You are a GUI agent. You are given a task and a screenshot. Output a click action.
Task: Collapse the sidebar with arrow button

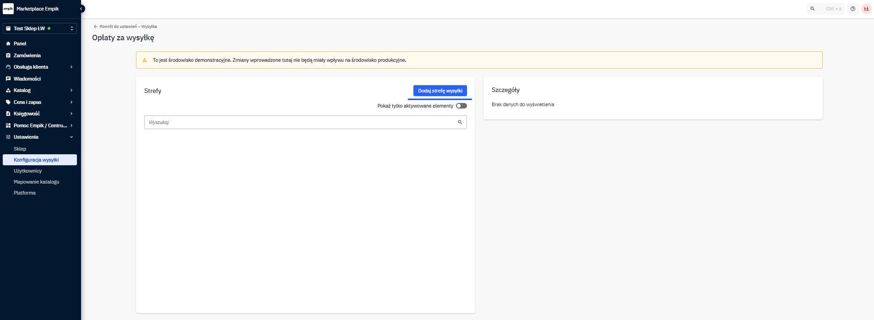[x=81, y=9]
